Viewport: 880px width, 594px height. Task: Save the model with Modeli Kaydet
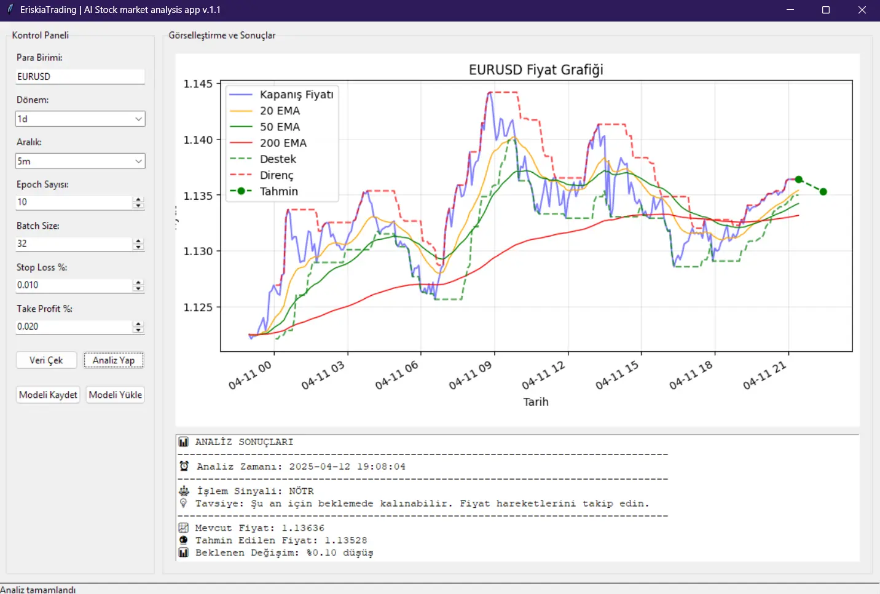pyautogui.click(x=49, y=395)
